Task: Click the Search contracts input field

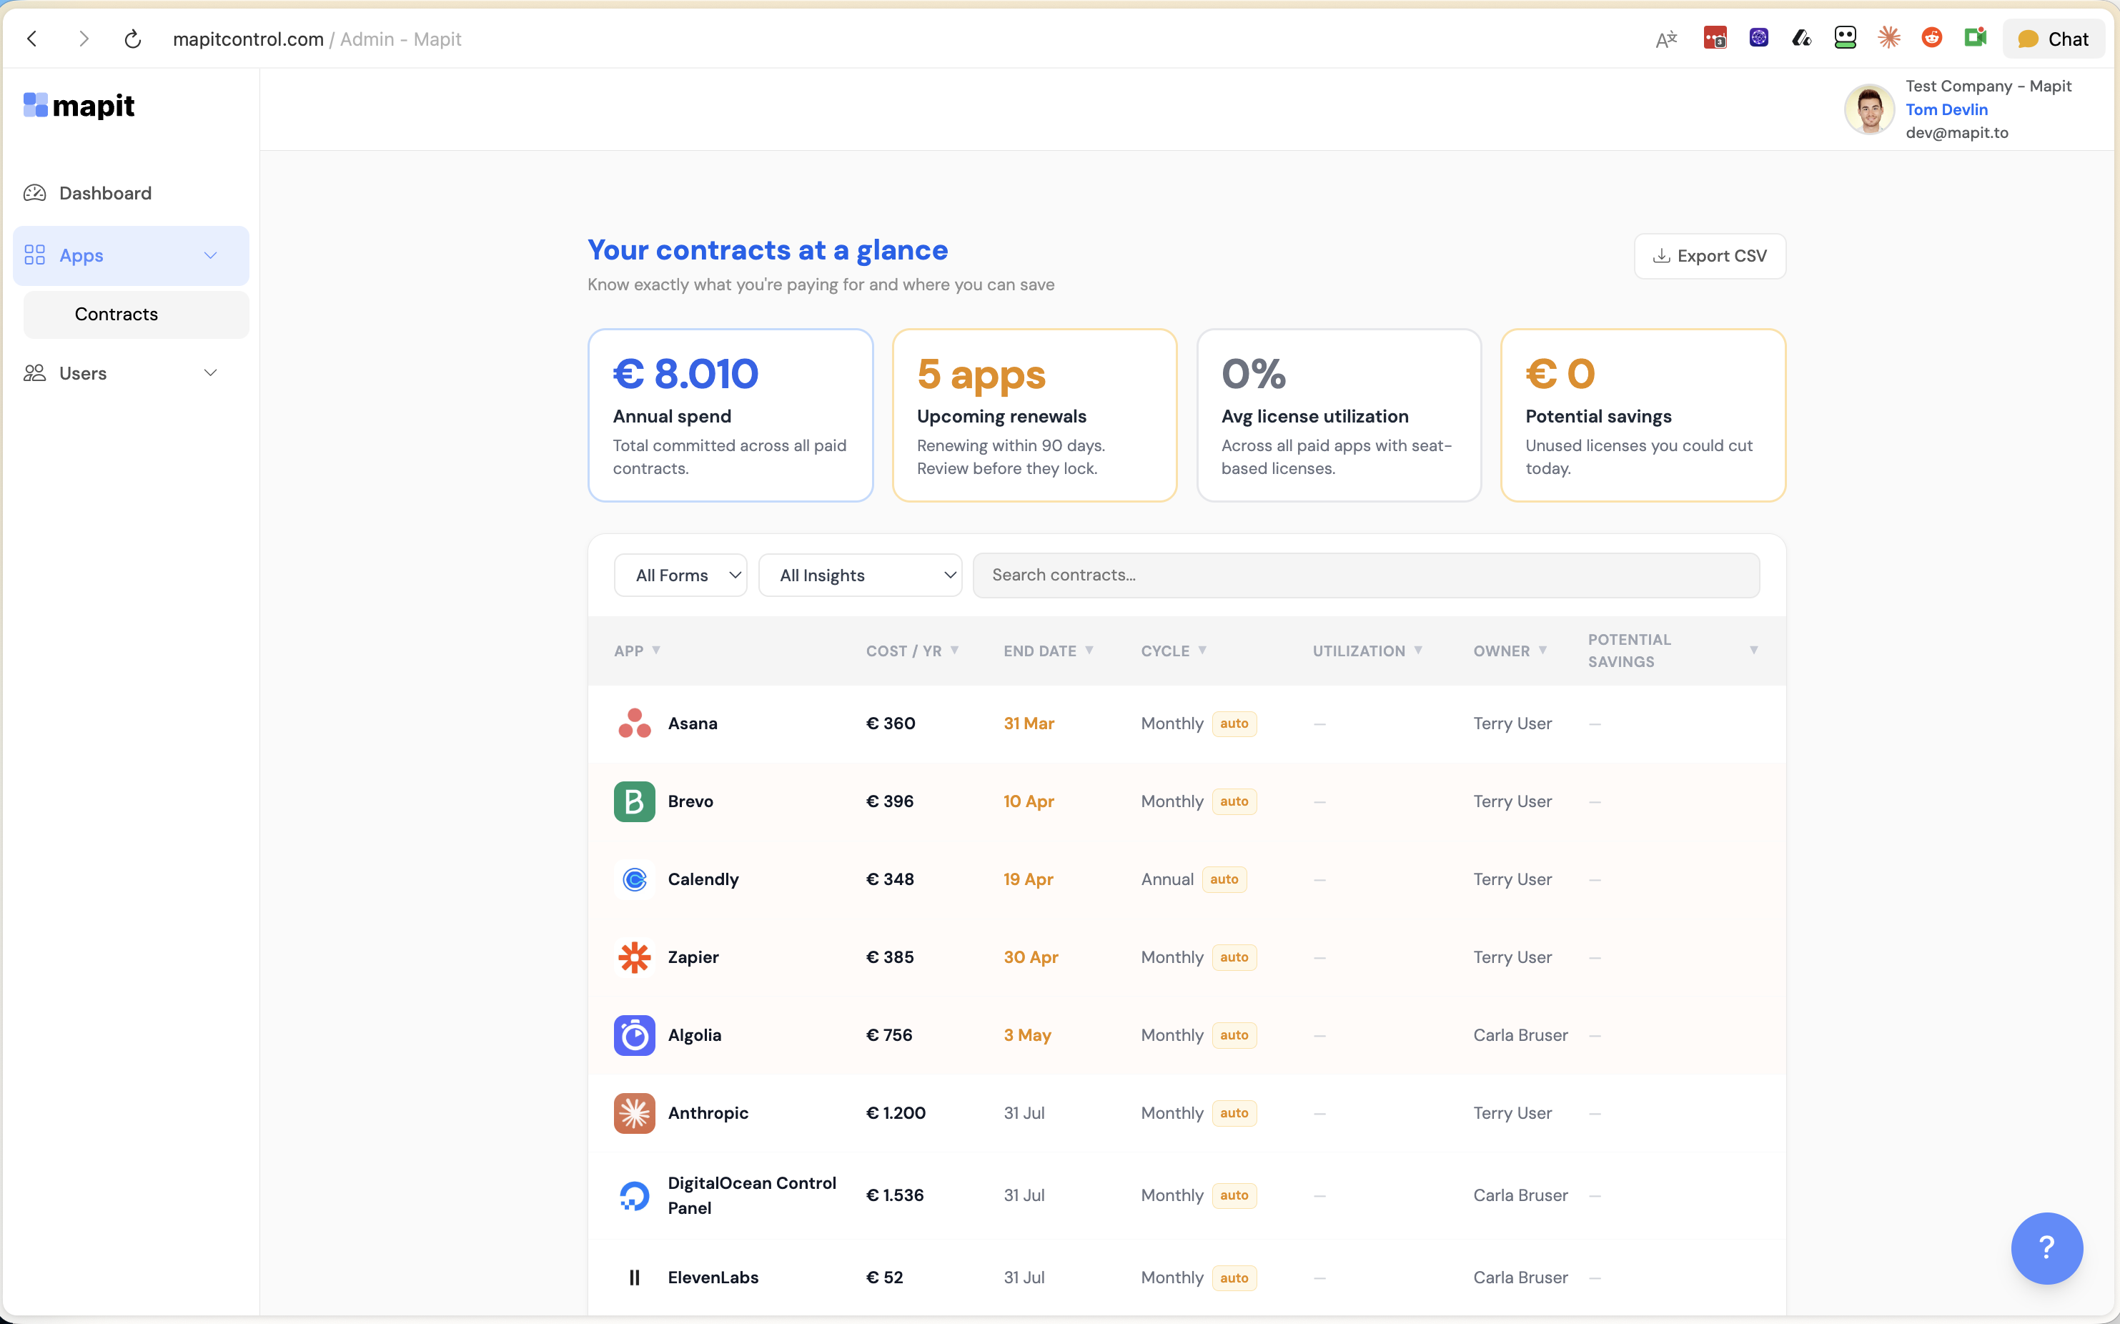Action: pyautogui.click(x=1364, y=575)
